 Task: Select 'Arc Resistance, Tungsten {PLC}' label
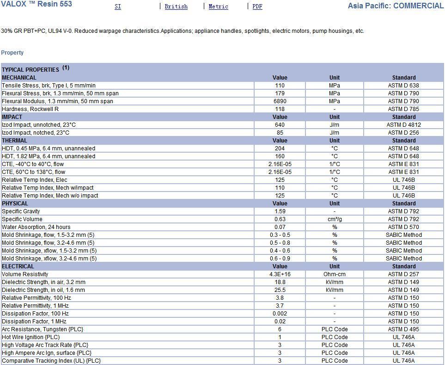pyautogui.click(x=43, y=329)
